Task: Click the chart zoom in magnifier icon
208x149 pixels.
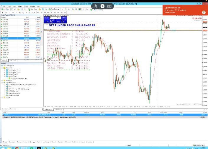Action: click(x=73, y=9)
